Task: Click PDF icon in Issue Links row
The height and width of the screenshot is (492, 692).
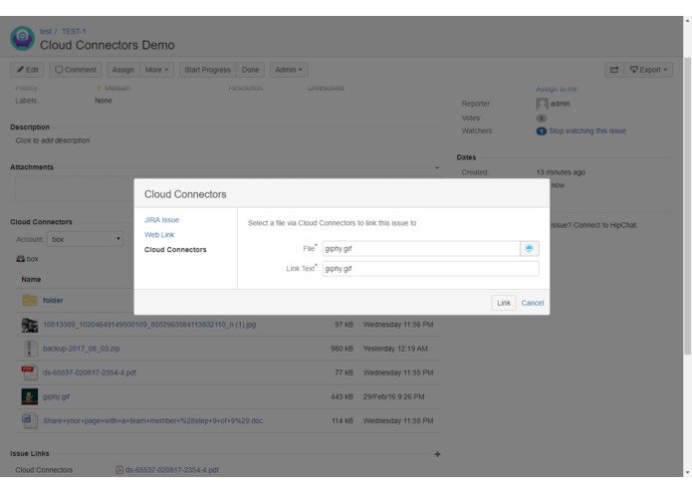Action: click(119, 470)
